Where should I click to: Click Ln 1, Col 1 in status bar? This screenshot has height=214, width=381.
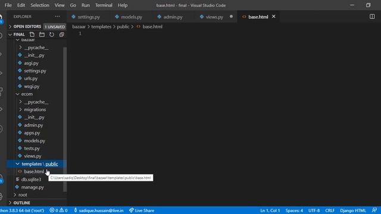tap(270, 210)
